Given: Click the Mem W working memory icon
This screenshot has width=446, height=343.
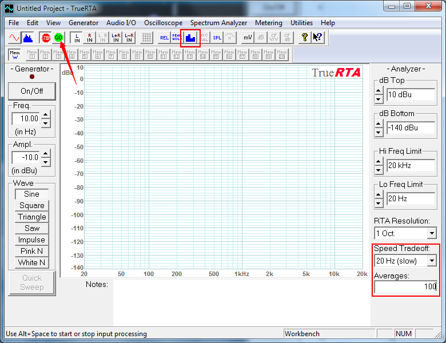Looking at the screenshot, I should 14,54.
